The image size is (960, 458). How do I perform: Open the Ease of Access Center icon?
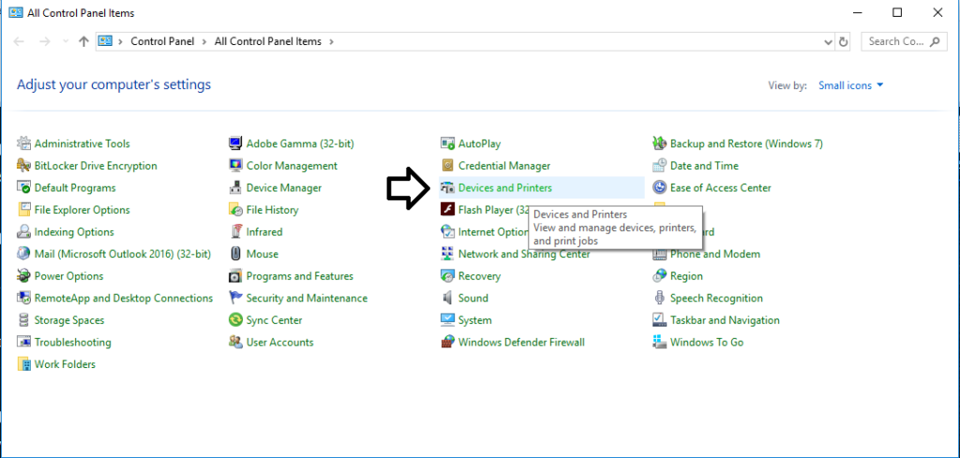pos(659,187)
